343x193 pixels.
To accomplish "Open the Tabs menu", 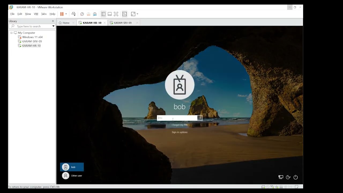I will pyautogui.click(x=44, y=14).
